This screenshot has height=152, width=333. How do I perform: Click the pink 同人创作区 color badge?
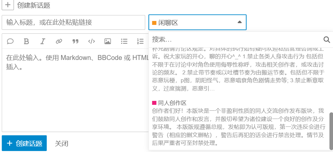(x=154, y=103)
